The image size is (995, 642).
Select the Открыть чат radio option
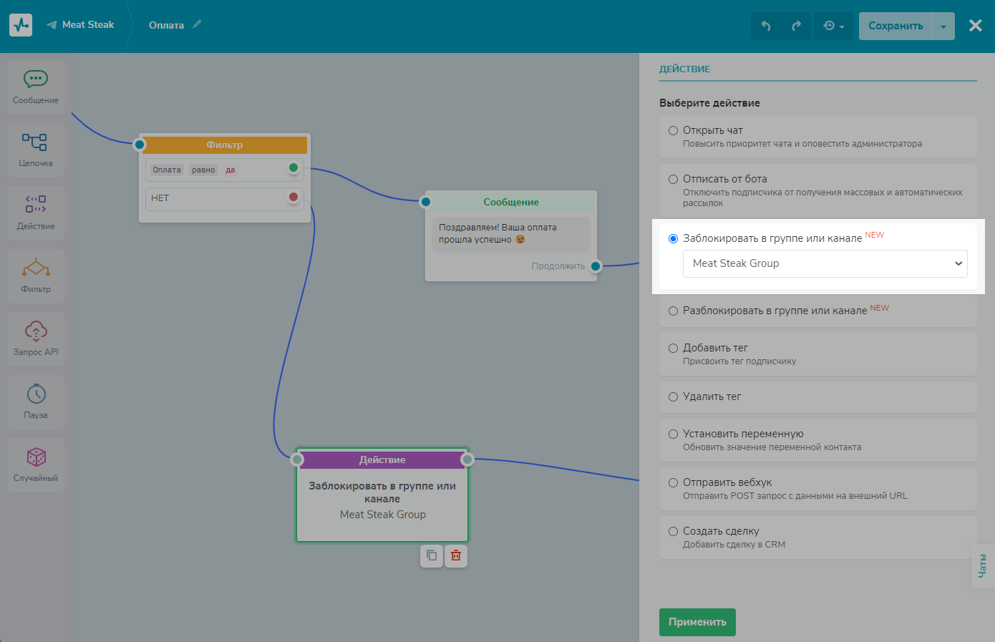point(673,130)
